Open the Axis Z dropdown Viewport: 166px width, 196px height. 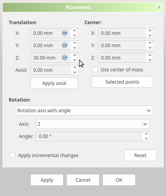pos(93,124)
